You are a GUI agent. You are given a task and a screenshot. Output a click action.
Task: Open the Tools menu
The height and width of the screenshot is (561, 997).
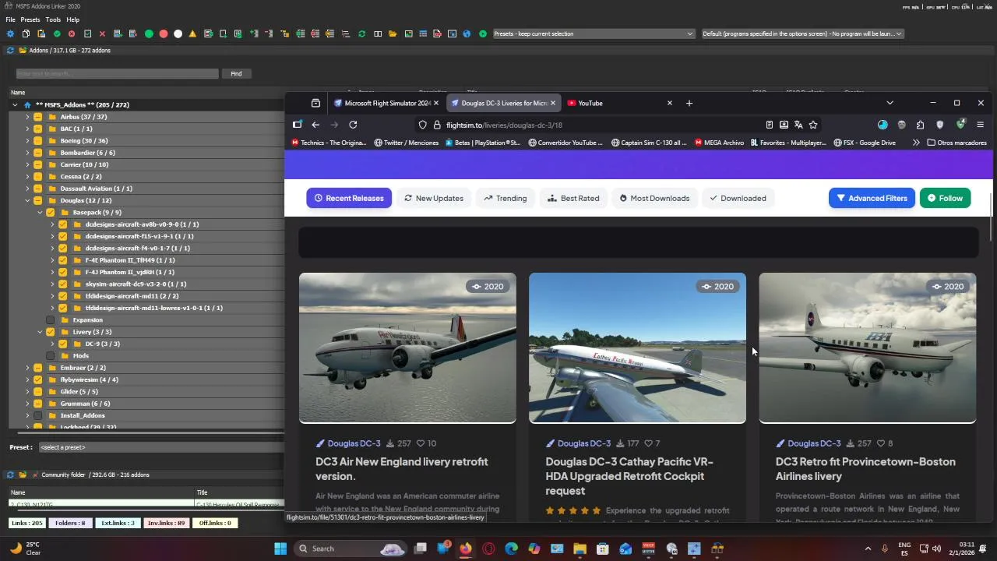[x=53, y=19]
